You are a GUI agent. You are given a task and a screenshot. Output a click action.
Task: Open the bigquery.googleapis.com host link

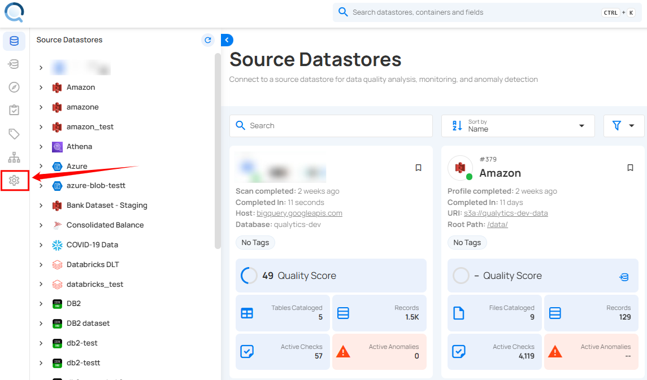(299, 213)
